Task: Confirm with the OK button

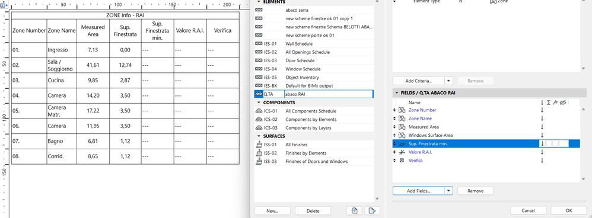Action: [x=569, y=210]
